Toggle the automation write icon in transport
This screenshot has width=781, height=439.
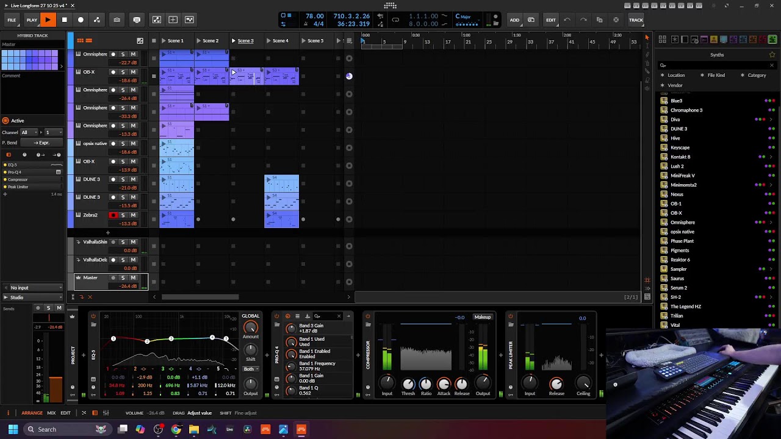(96, 20)
